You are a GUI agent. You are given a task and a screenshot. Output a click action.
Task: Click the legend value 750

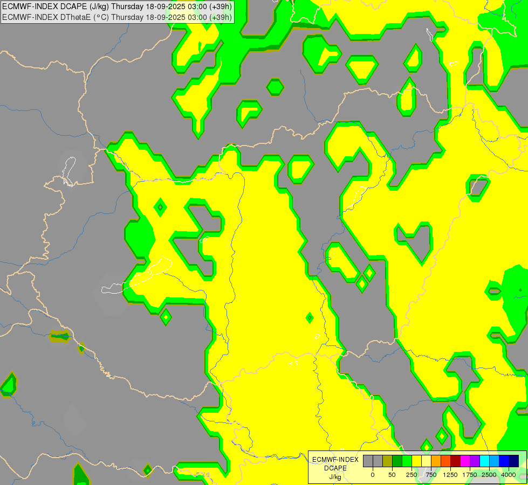(431, 475)
